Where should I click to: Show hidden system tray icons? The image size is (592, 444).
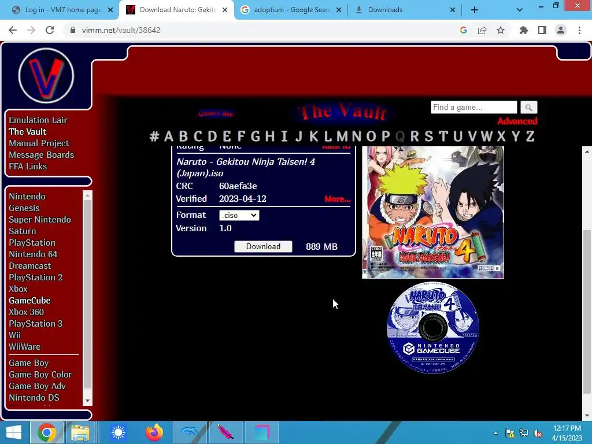[x=495, y=433]
